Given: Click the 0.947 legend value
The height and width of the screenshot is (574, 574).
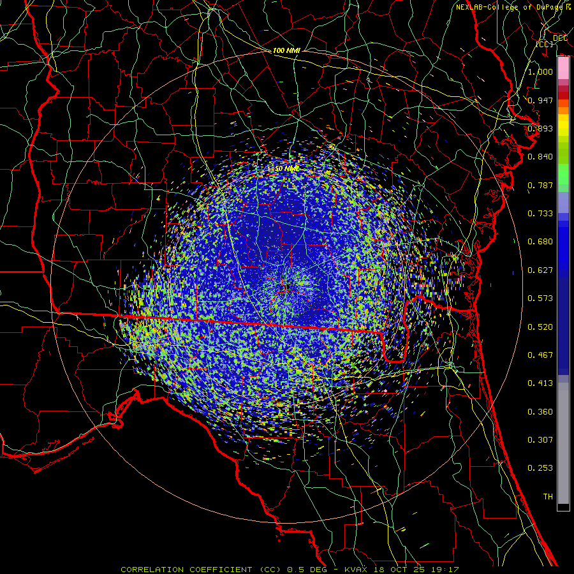Looking at the screenshot, I should pos(540,100).
